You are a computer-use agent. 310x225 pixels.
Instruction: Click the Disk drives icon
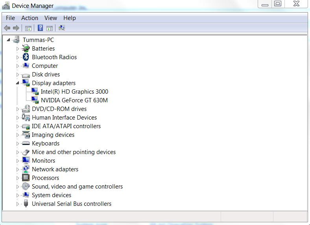point(26,75)
